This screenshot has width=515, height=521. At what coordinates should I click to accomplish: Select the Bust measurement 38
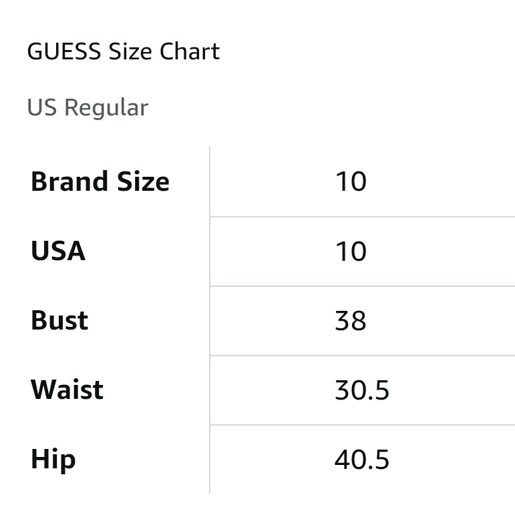coord(351,321)
